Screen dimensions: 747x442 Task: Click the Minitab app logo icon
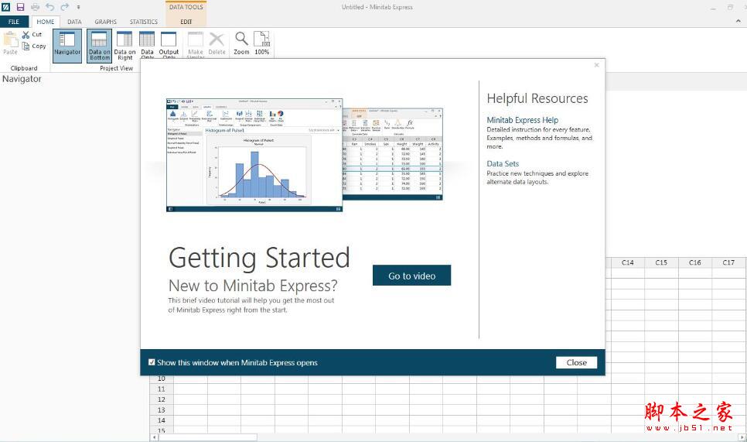(5, 7)
